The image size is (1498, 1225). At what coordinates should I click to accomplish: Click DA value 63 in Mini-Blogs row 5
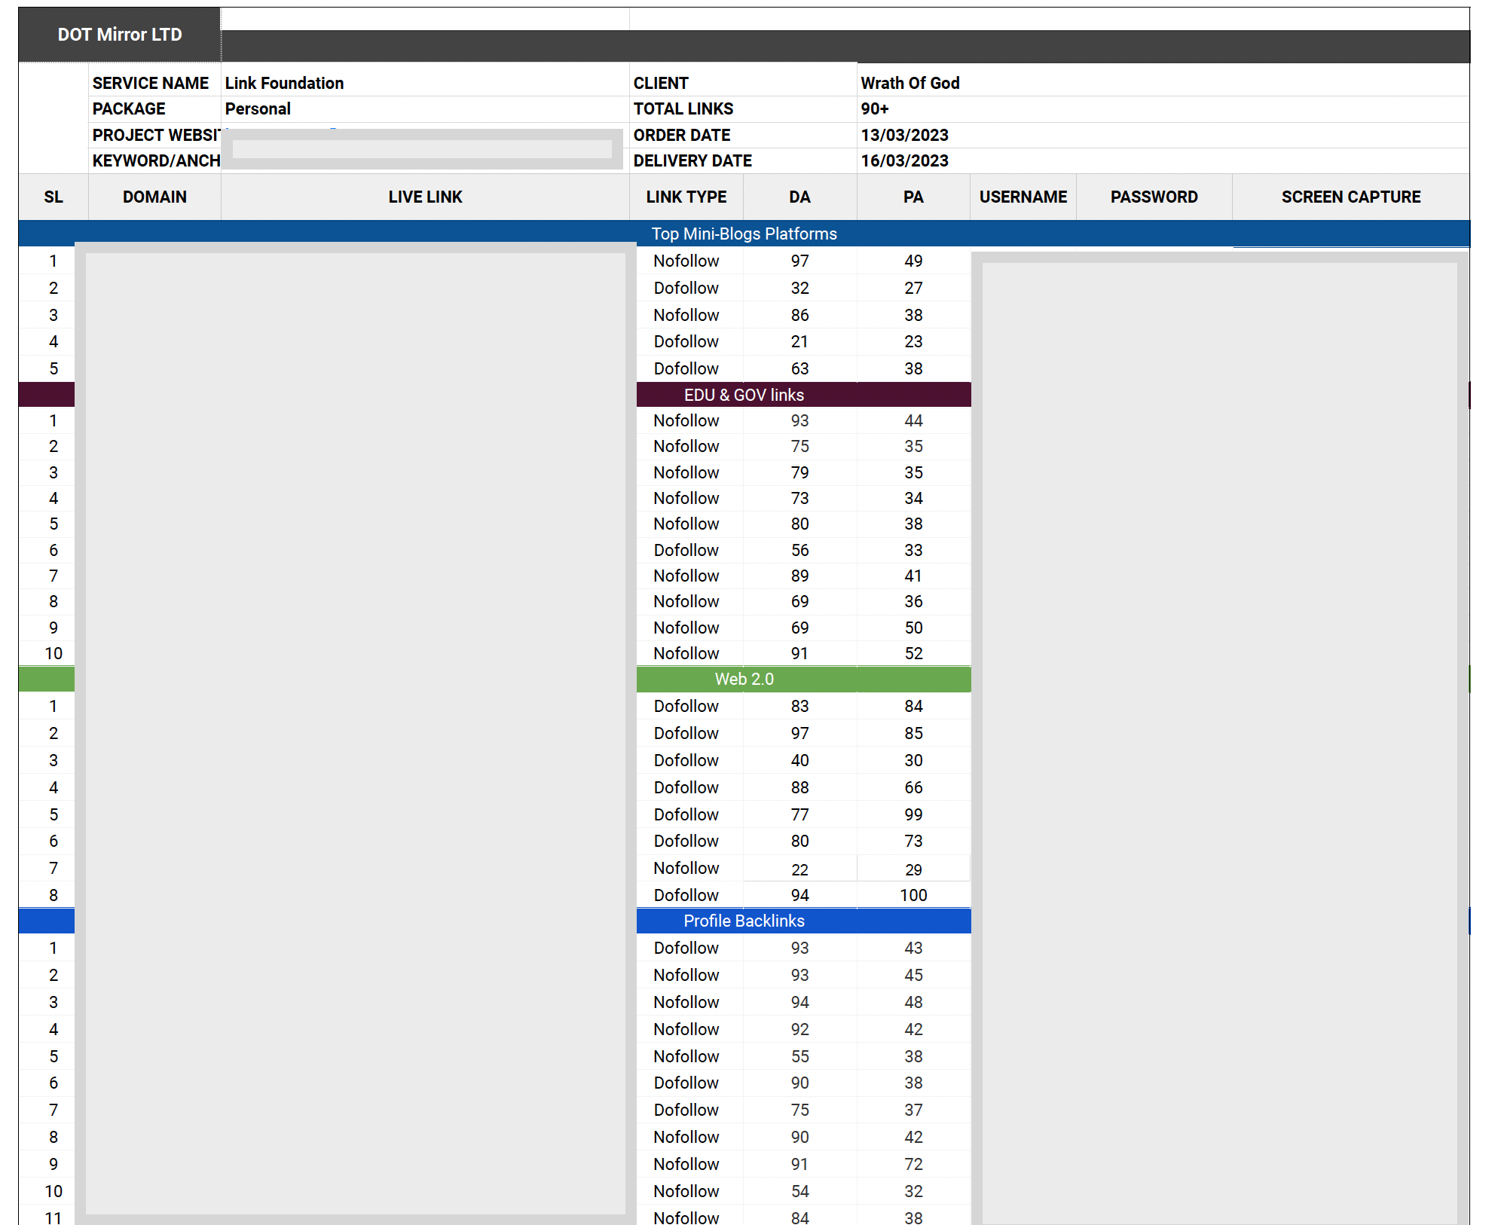click(x=799, y=368)
